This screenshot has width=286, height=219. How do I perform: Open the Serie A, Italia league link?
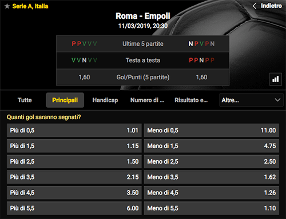click(30, 6)
